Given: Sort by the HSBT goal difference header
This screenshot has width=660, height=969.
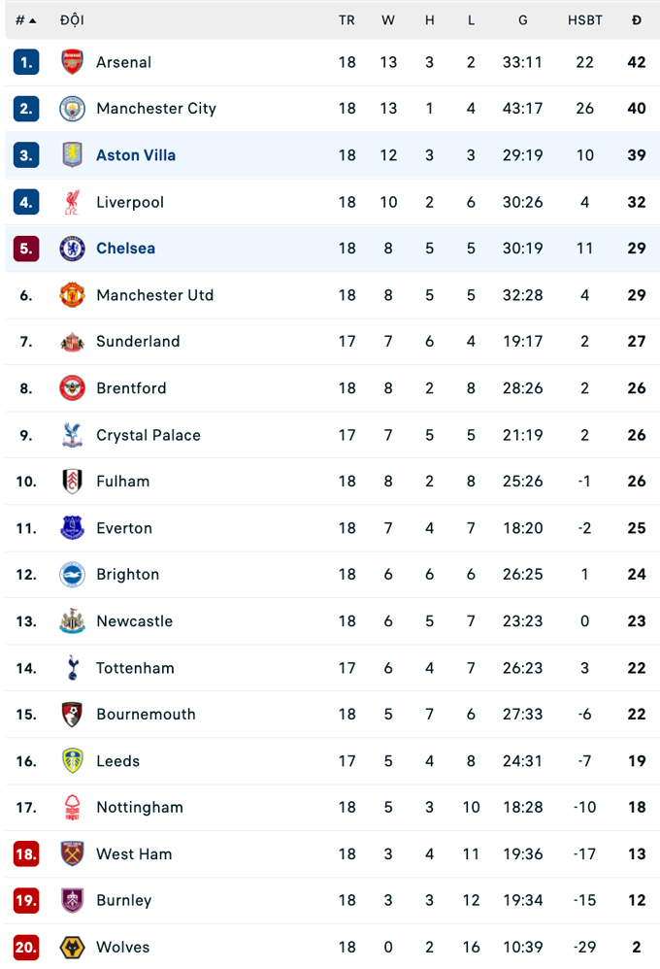Looking at the screenshot, I should click(584, 20).
